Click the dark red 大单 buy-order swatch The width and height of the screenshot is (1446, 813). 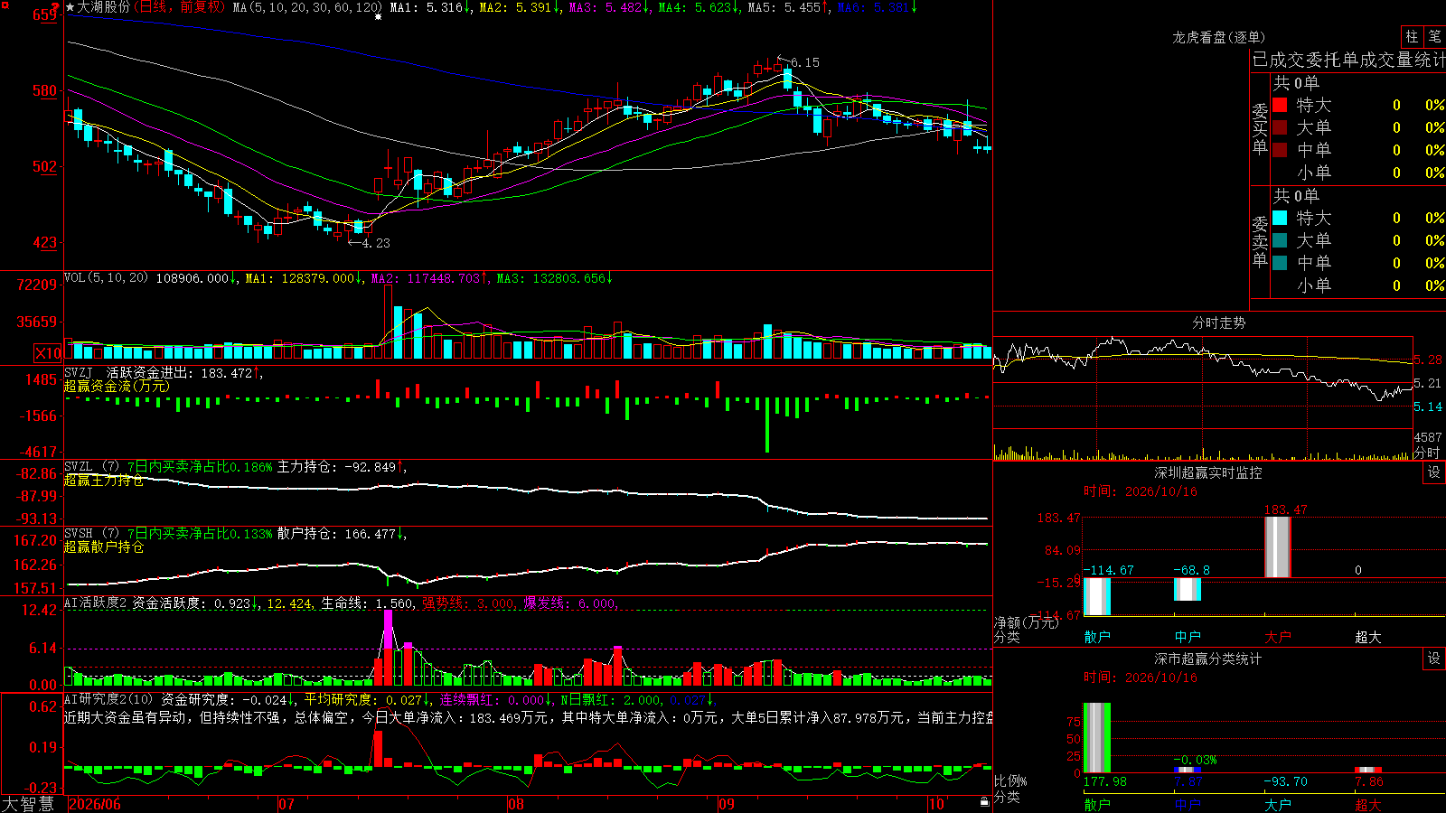point(1280,127)
